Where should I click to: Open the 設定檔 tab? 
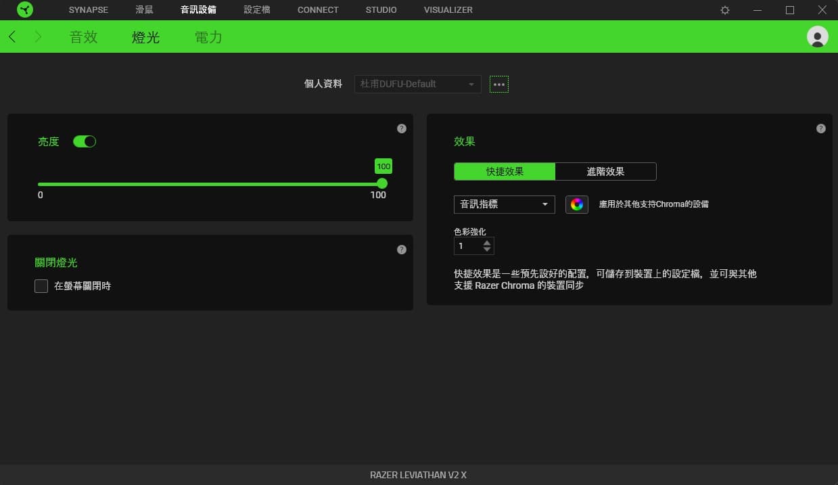[257, 10]
